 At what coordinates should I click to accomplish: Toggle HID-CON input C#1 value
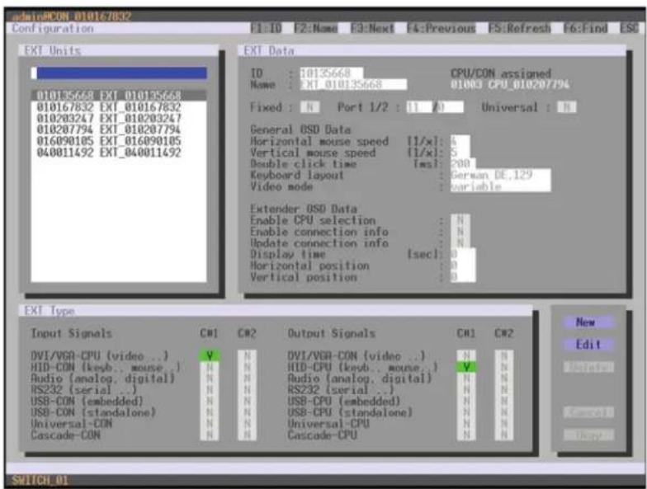(210, 367)
